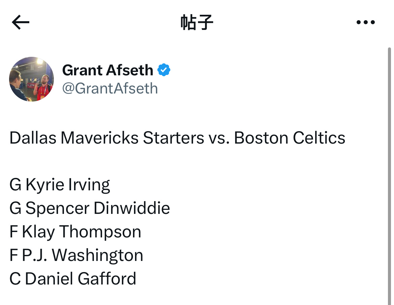
Task: Open the Grant Afseth display name link
Action: pyautogui.click(x=107, y=70)
